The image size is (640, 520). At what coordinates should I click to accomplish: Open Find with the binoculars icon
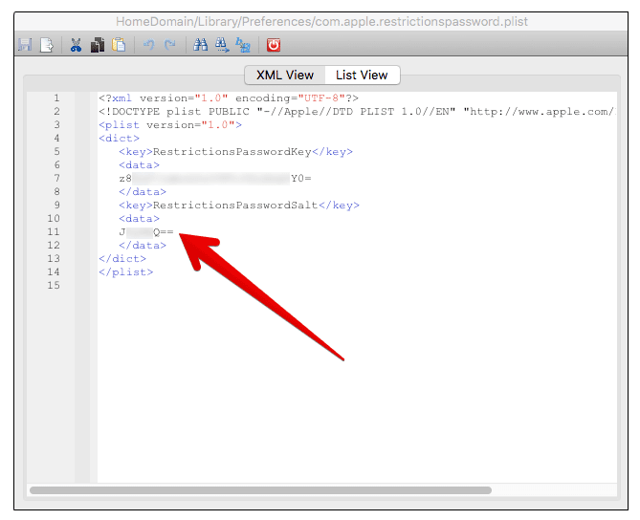(200, 45)
